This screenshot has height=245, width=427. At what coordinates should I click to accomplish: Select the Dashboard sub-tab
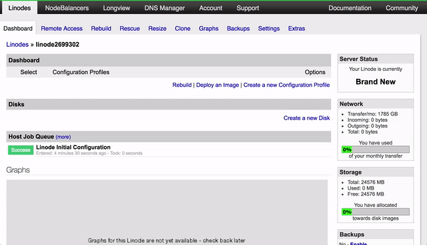tap(18, 28)
